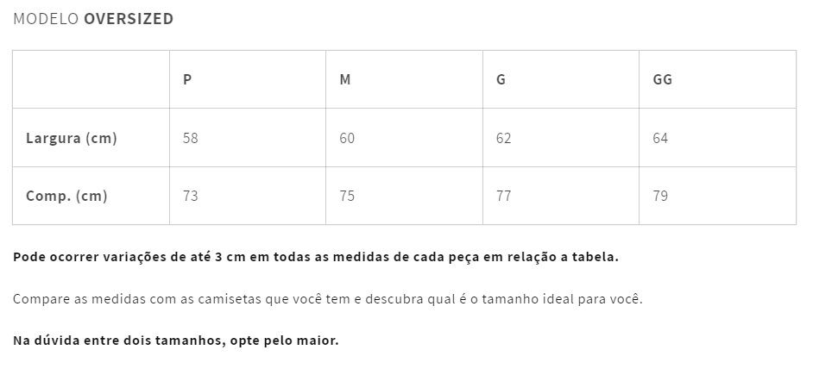Screen dimensions: 813x375
Task: Select the M size column header
Action: (x=345, y=79)
